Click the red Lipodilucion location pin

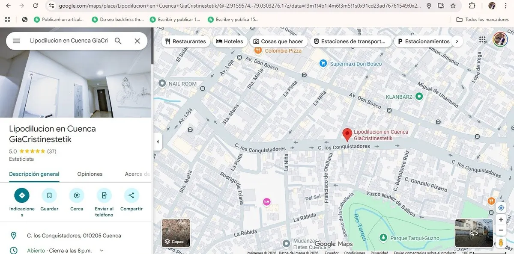pyautogui.click(x=347, y=135)
